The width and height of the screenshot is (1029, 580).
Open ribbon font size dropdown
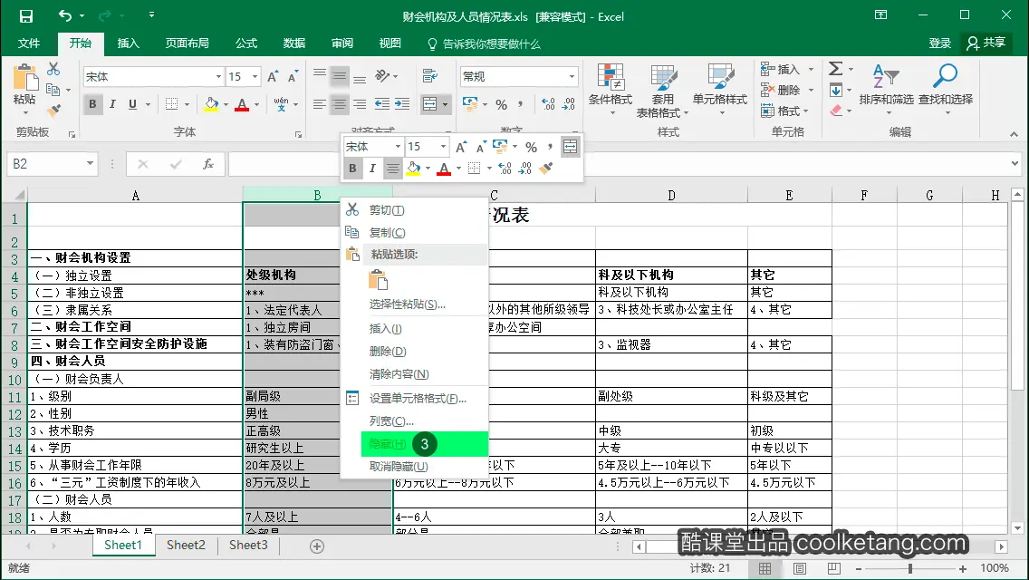(x=255, y=77)
